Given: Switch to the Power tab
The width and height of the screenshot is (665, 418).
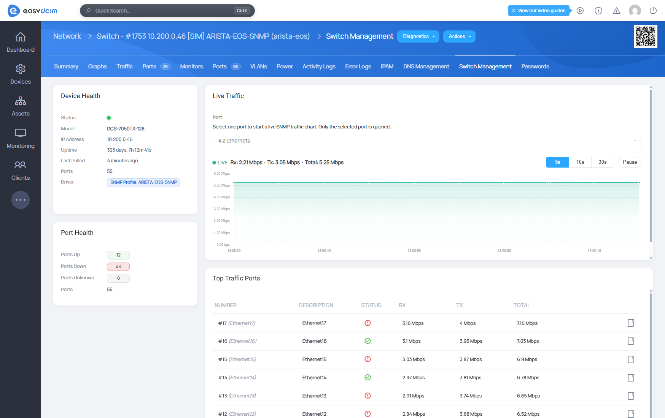Looking at the screenshot, I should pyautogui.click(x=285, y=66).
